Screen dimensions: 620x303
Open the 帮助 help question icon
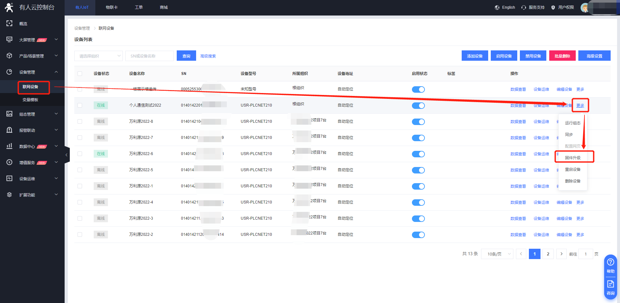tap(610, 262)
